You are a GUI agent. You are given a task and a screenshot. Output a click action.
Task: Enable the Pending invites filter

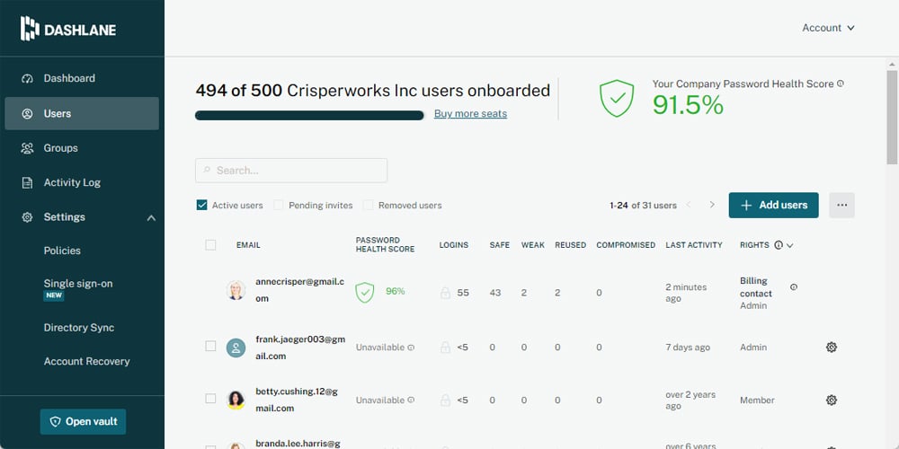[x=279, y=205]
